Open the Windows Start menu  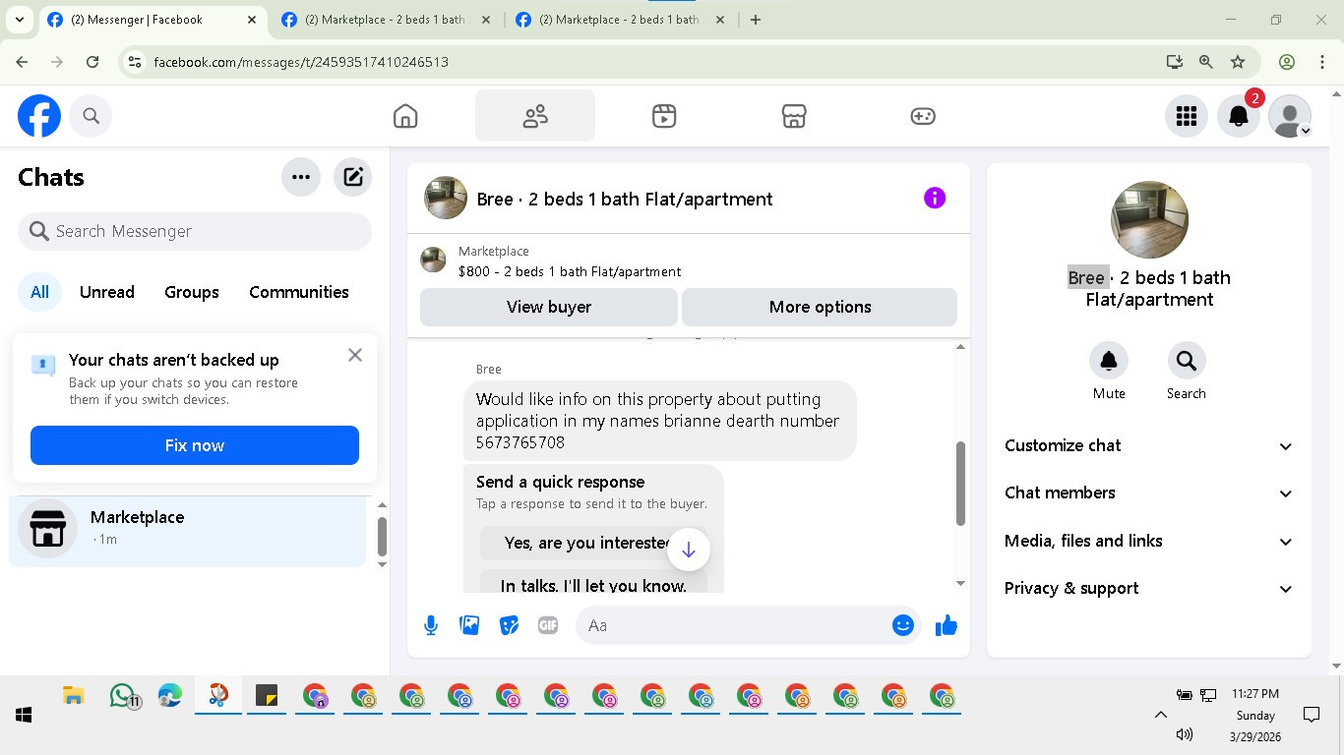pyautogui.click(x=24, y=715)
